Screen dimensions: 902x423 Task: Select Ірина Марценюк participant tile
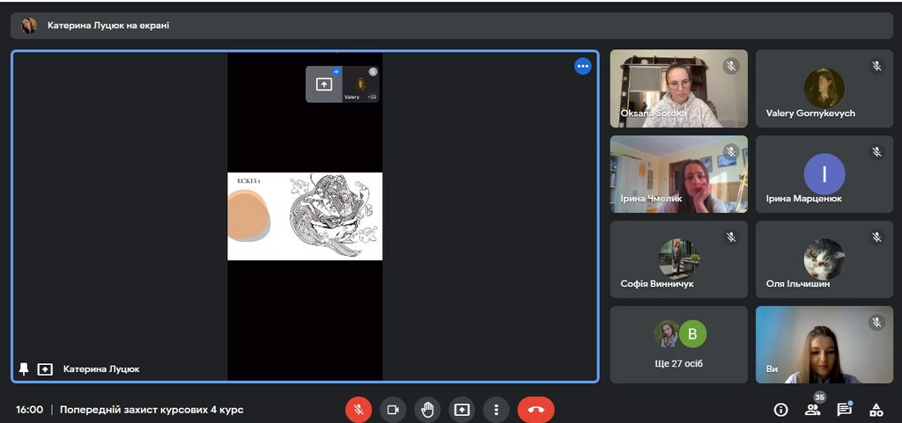[x=824, y=174]
